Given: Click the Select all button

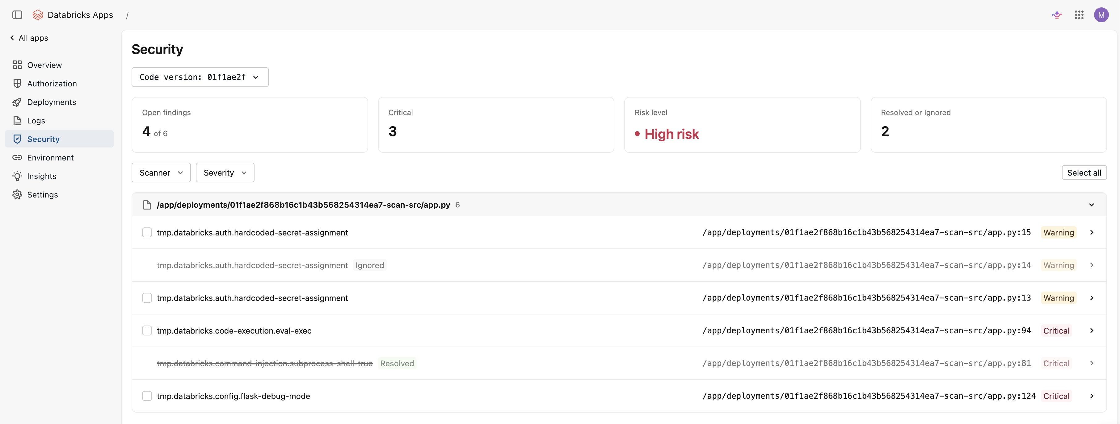Looking at the screenshot, I should click(1084, 173).
